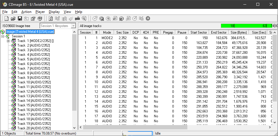
Task: Click the disc with magnifying glass icon
Action: pos(102,18)
